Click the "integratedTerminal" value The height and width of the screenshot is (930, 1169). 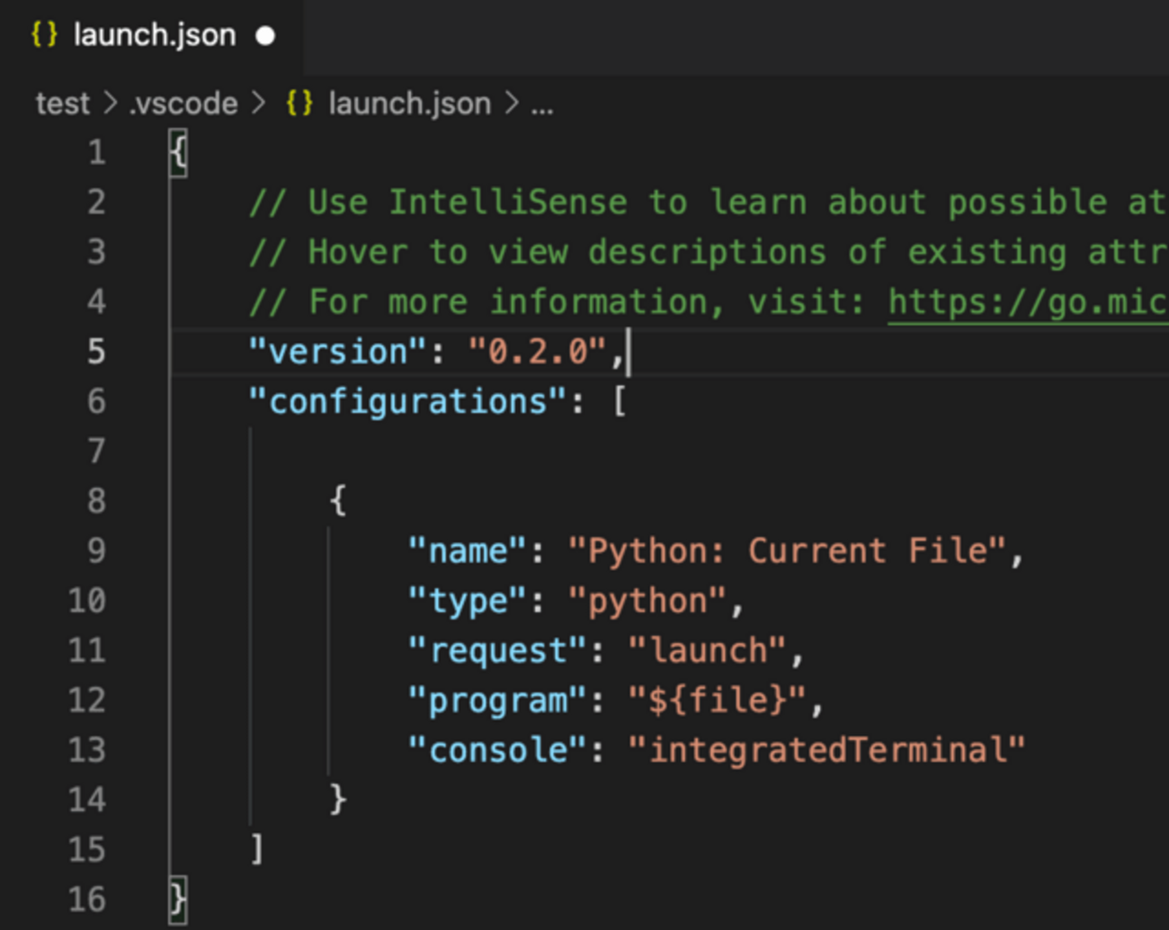point(827,750)
